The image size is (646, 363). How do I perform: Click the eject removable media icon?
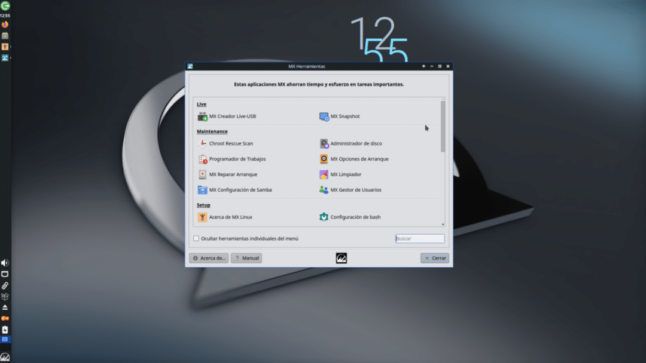click(x=5, y=307)
